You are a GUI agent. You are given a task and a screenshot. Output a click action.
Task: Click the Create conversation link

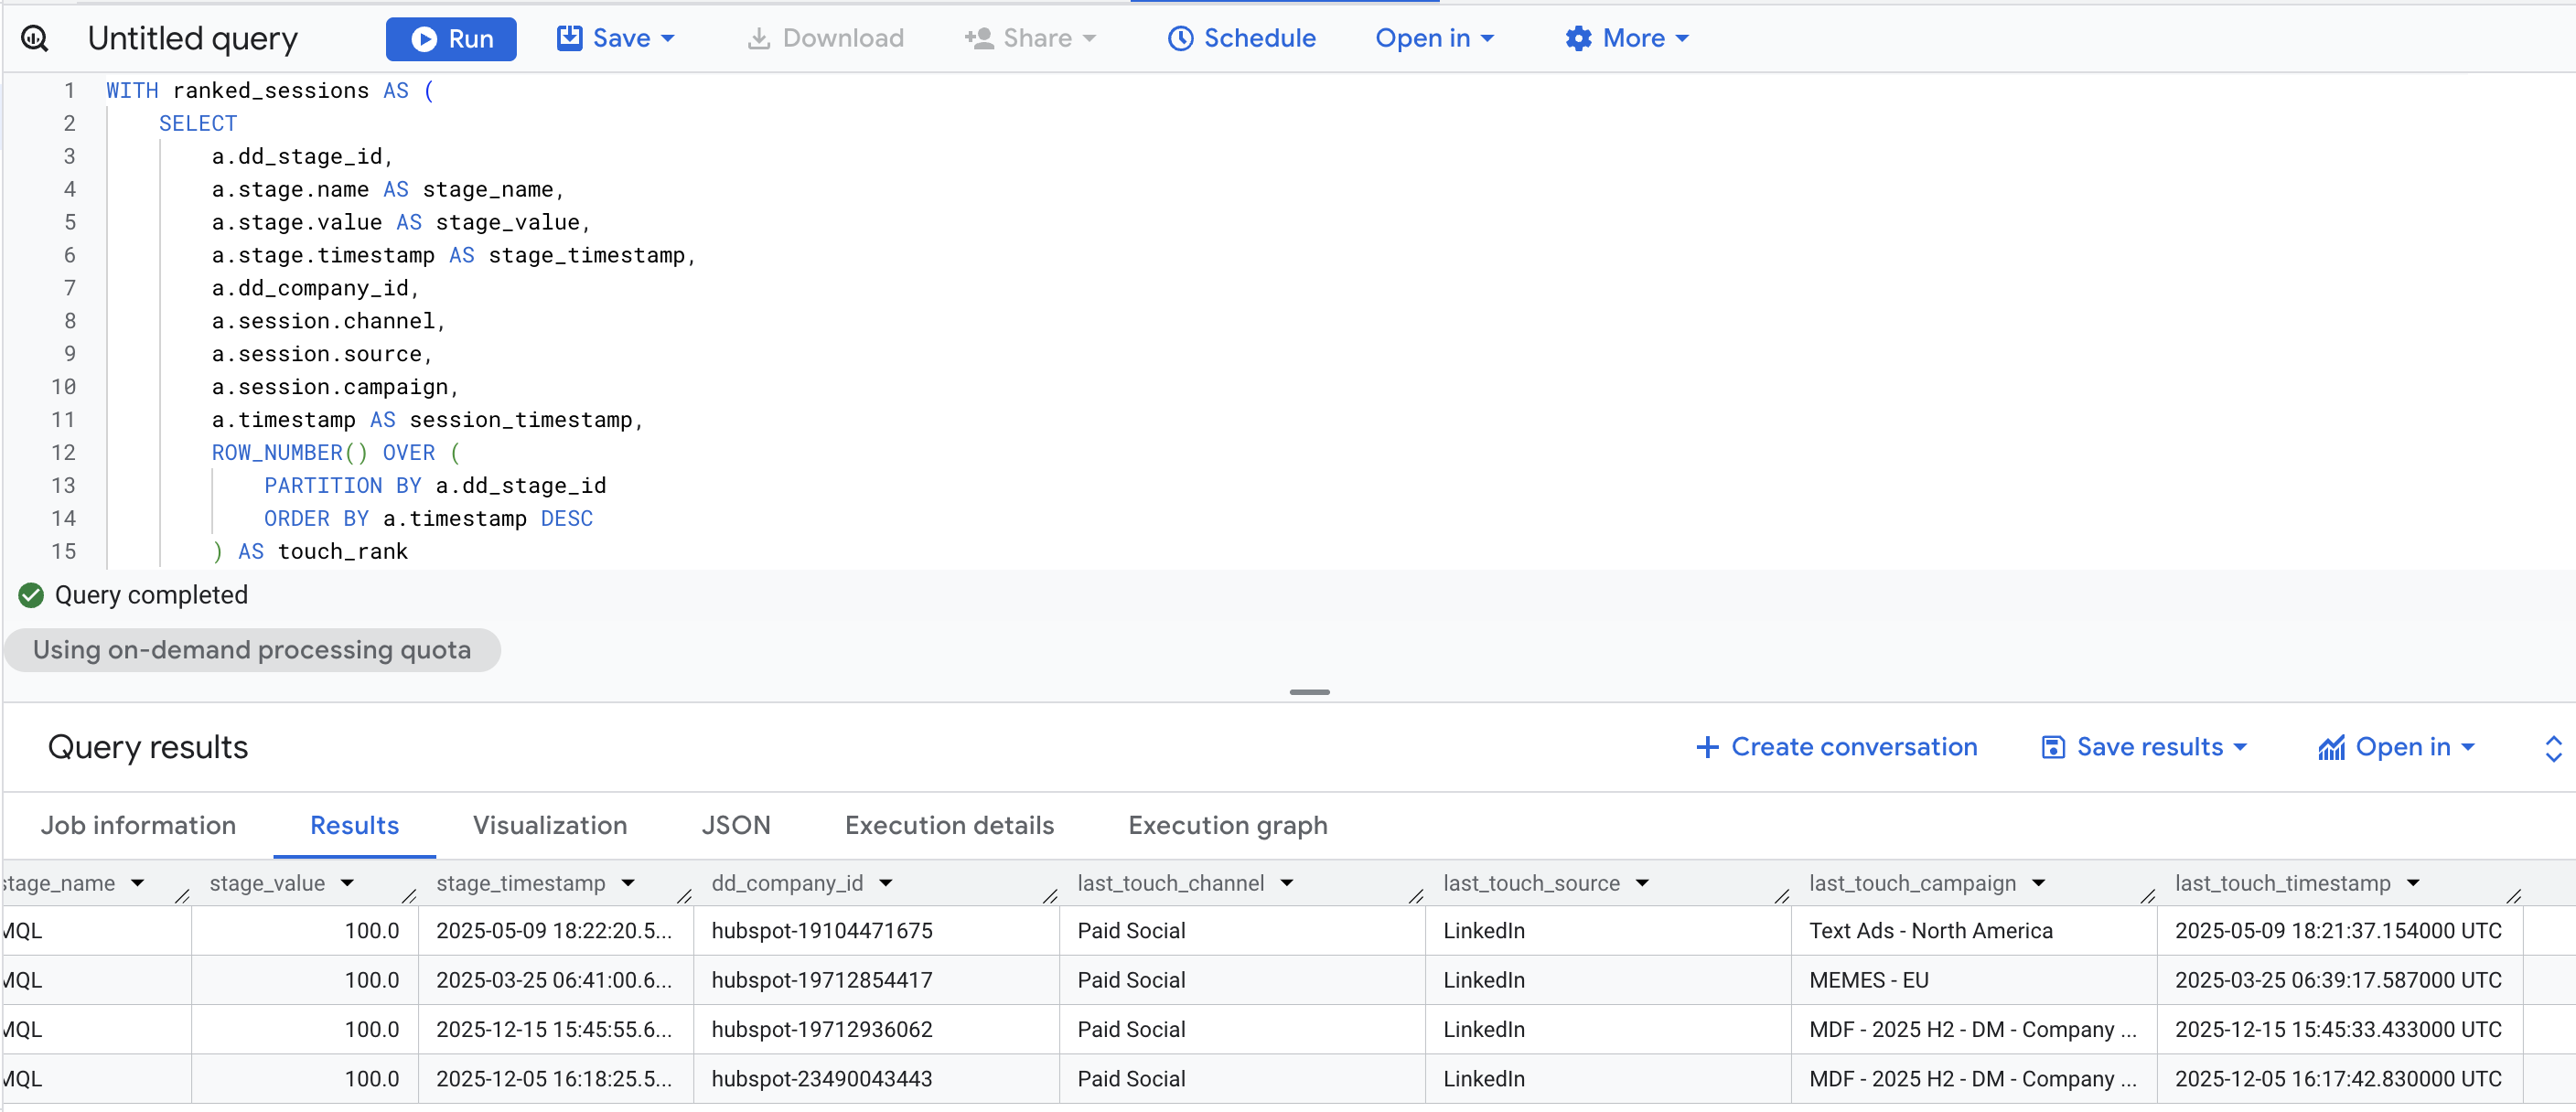pyautogui.click(x=1834, y=747)
